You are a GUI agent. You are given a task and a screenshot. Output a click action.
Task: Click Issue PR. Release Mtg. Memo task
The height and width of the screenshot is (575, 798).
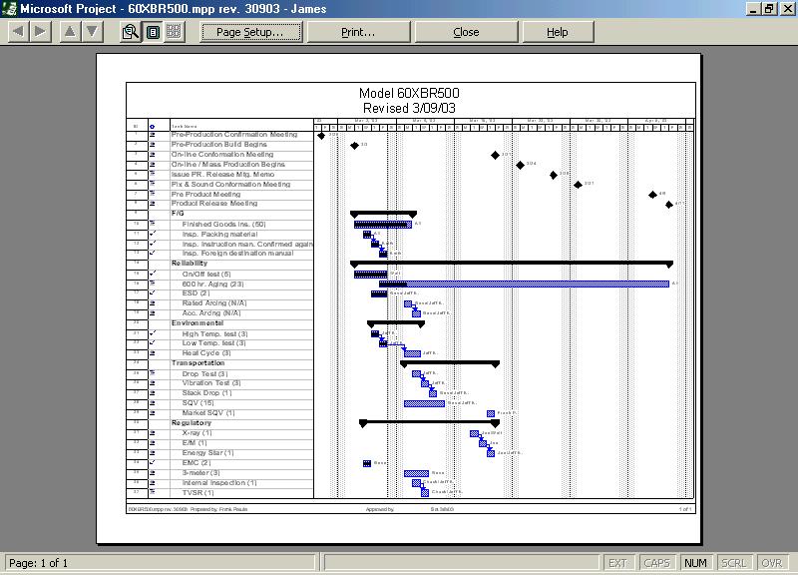tap(222, 174)
